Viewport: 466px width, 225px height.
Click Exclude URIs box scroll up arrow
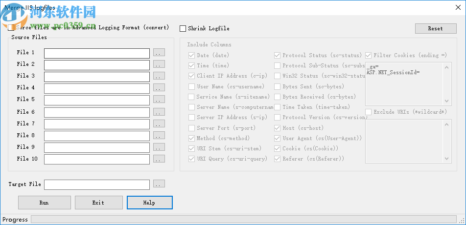pyautogui.click(x=447, y=124)
